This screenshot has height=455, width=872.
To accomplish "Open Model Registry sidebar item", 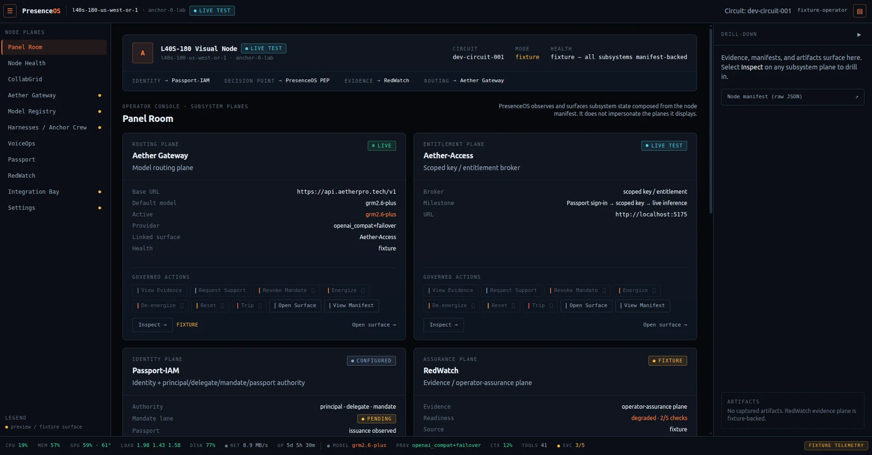I will pyautogui.click(x=54, y=112).
